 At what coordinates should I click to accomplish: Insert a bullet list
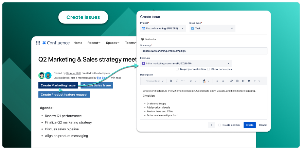(217, 81)
